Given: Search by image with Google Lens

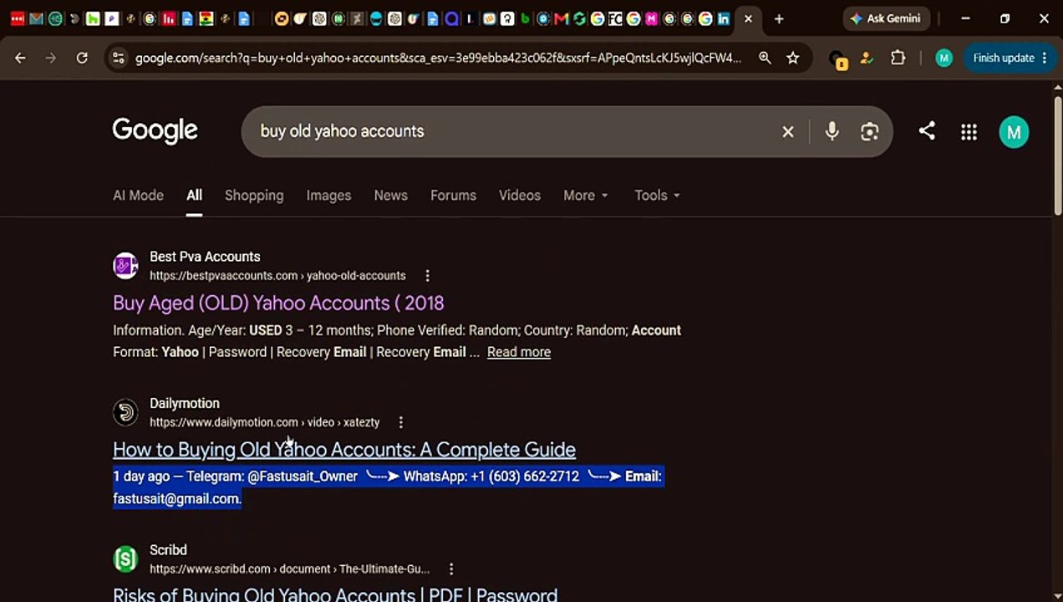Looking at the screenshot, I should click(x=869, y=131).
